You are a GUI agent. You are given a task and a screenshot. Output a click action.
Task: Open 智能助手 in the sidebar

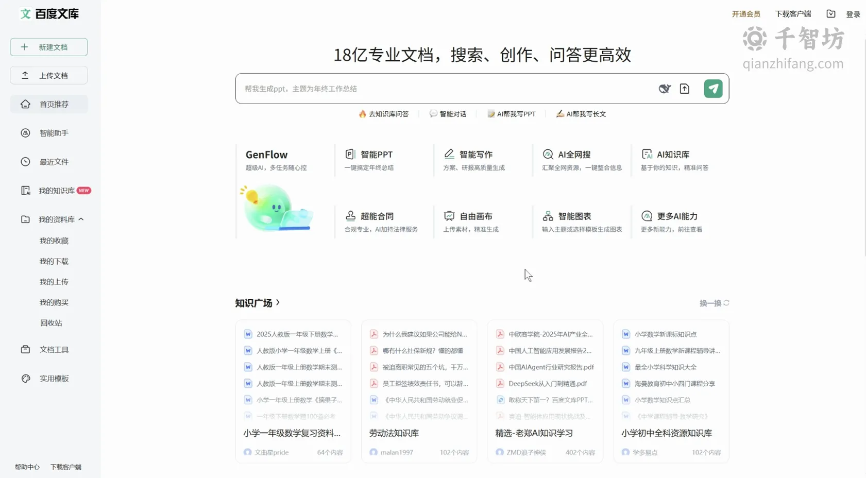[49, 133]
